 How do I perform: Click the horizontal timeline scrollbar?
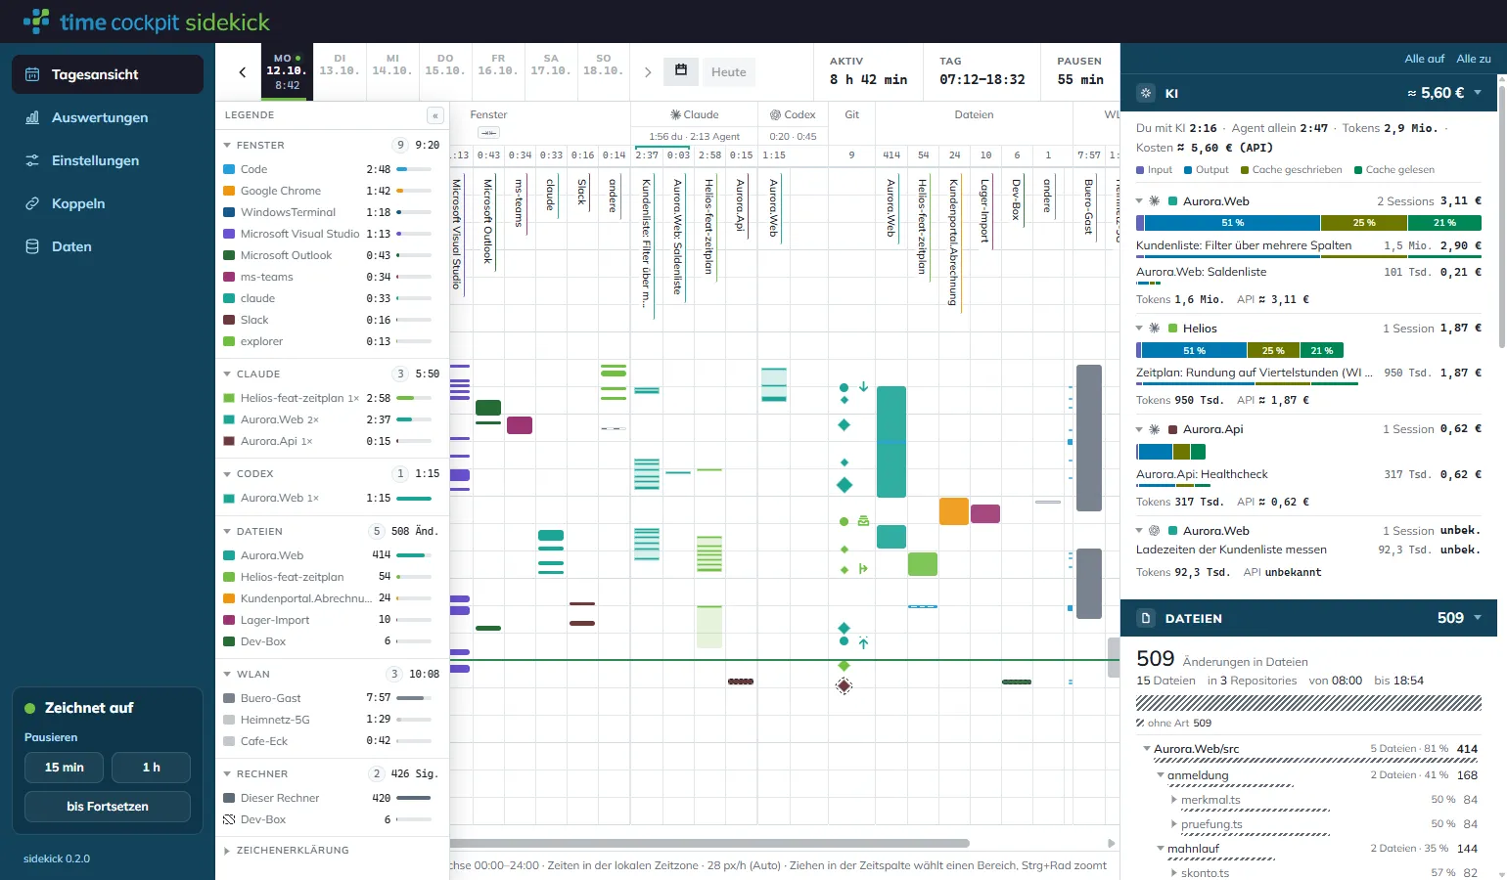pos(709,843)
